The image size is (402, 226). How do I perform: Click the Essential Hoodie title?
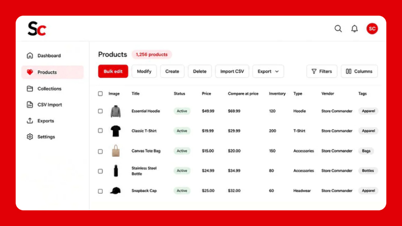[x=146, y=111]
